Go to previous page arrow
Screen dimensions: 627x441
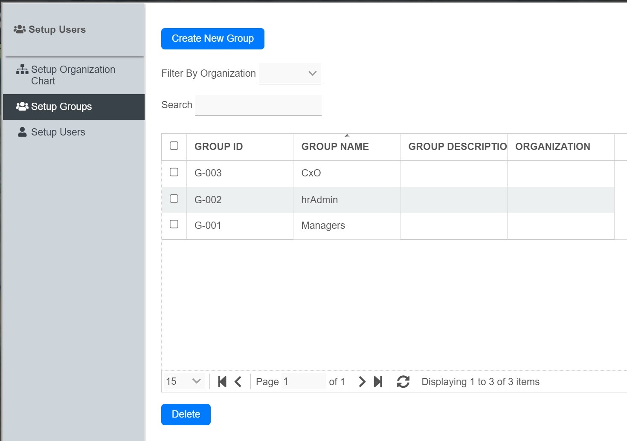click(x=238, y=382)
